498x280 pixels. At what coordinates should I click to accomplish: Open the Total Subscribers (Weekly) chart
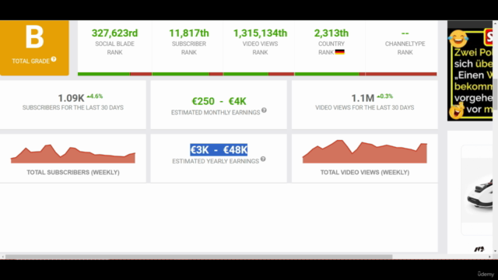73,154
